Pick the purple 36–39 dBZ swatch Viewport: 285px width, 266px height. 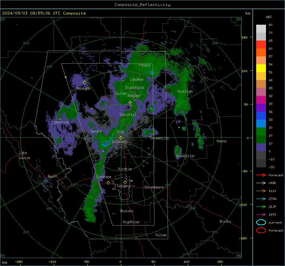261,108
